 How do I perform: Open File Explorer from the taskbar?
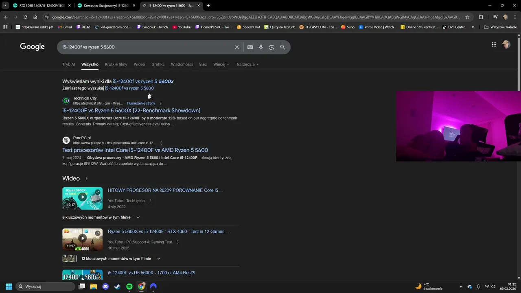[x=94, y=286]
